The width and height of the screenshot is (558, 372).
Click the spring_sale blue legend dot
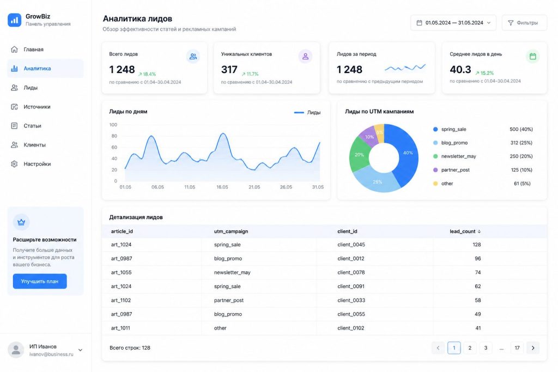click(435, 129)
